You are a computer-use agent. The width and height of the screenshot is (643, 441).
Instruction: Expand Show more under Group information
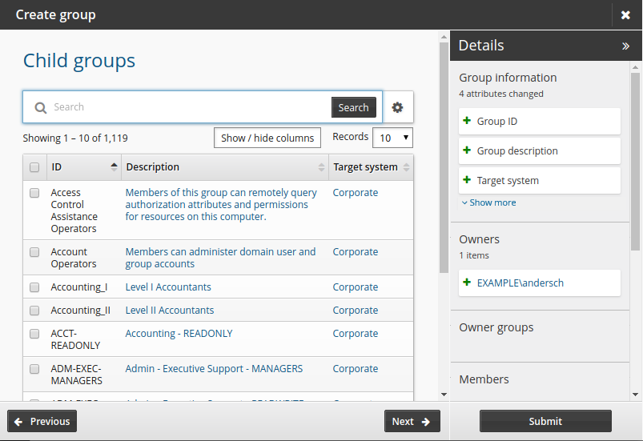pyautogui.click(x=488, y=203)
